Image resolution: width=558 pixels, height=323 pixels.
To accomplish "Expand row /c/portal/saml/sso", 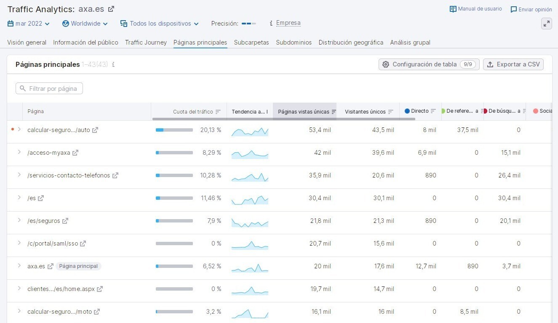I will tap(19, 243).
